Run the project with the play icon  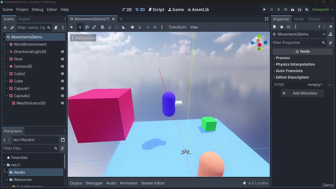coord(264,9)
